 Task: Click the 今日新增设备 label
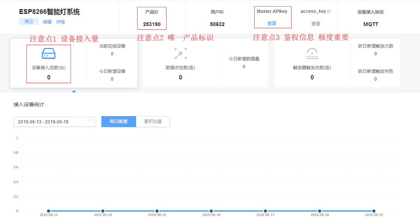112,71
